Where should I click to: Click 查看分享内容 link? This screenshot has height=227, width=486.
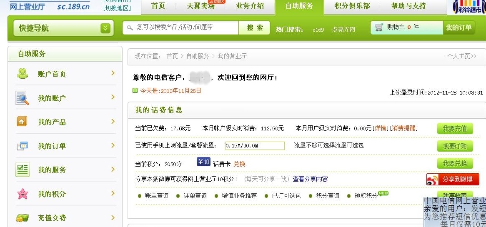tap(310, 179)
